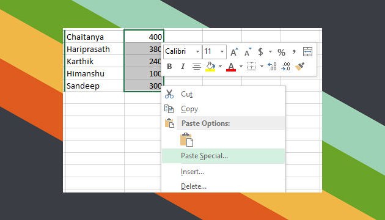Decrease font size with small A

[x=248, y=52]
